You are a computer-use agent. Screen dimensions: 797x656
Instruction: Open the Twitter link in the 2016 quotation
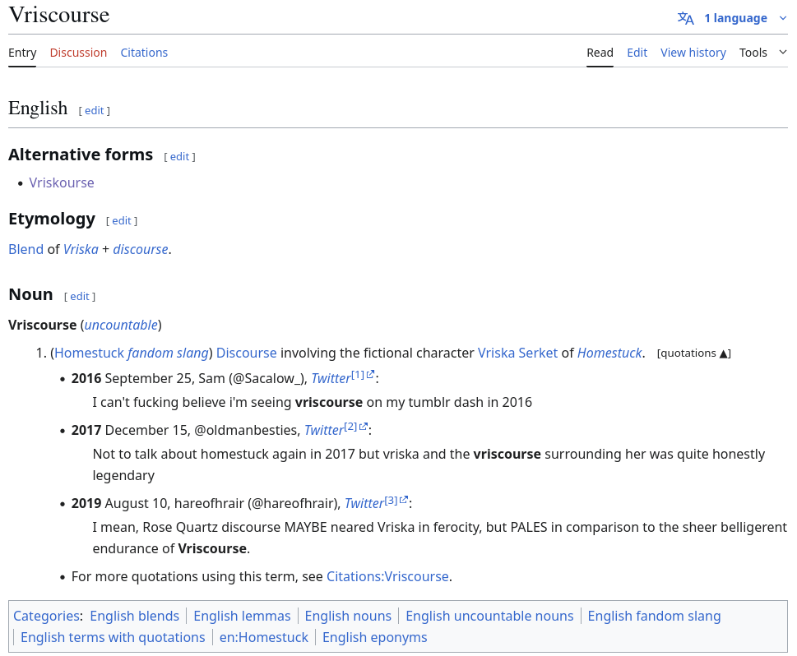click(x=331, y=378)
